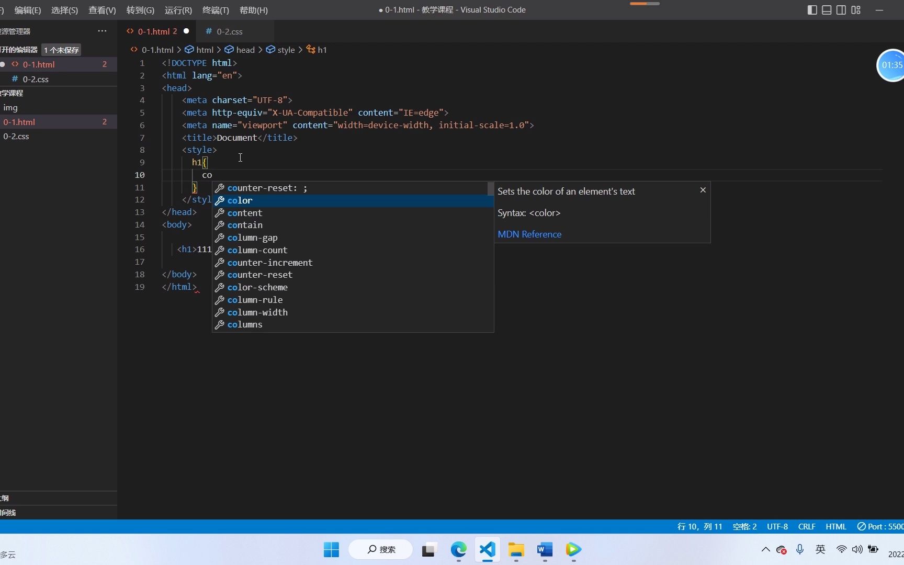Click the html breadcrumb segment
The height and width of the screenshot is (565, 904).
pos(199,50)
